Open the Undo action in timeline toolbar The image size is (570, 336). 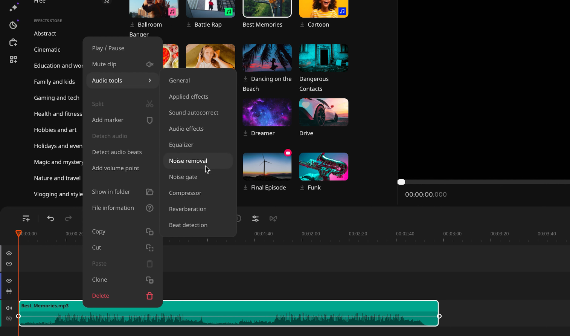(x=50, y=218)
